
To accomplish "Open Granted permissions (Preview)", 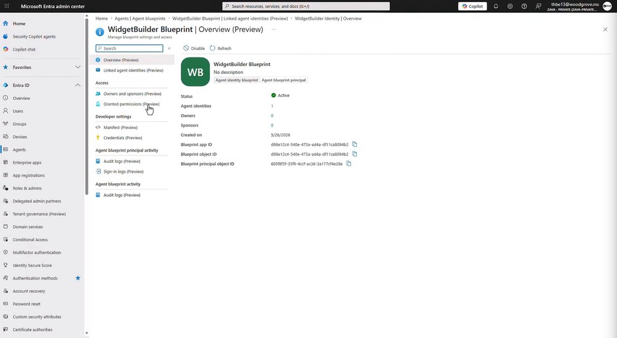I will 132,104.
